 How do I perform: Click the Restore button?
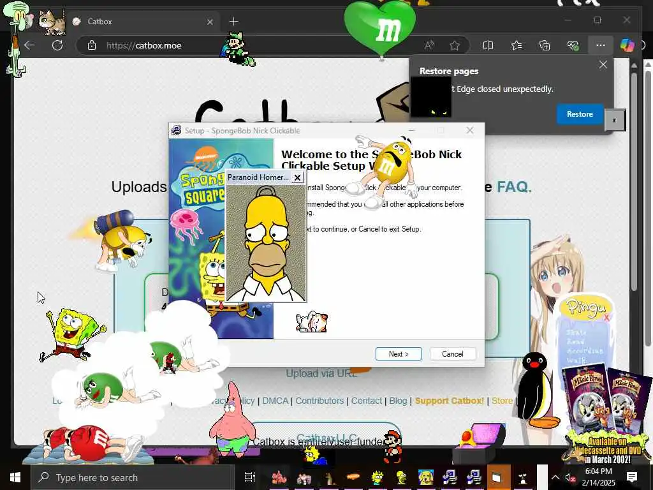[x=580, y=114]
